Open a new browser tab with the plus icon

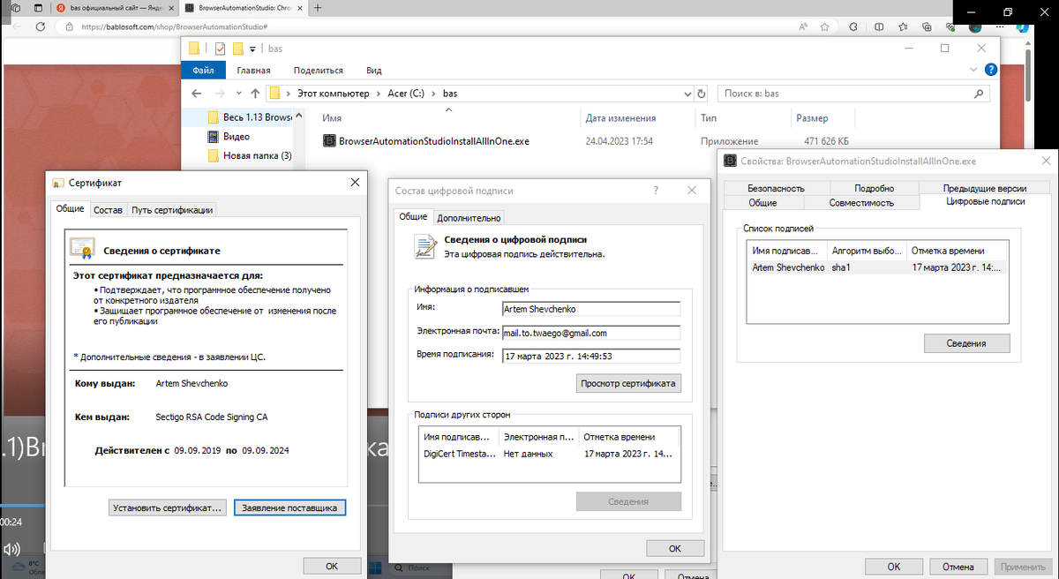[318, 8]
